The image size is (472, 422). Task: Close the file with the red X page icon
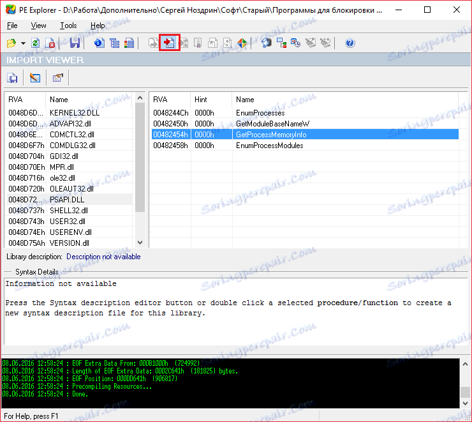click(50, 43)
